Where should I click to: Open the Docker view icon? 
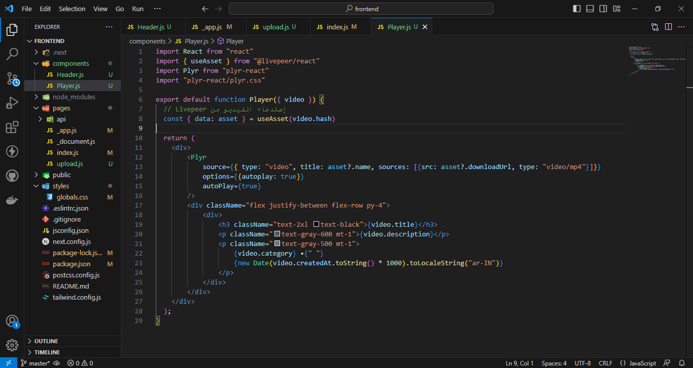[x=12, y=200]
